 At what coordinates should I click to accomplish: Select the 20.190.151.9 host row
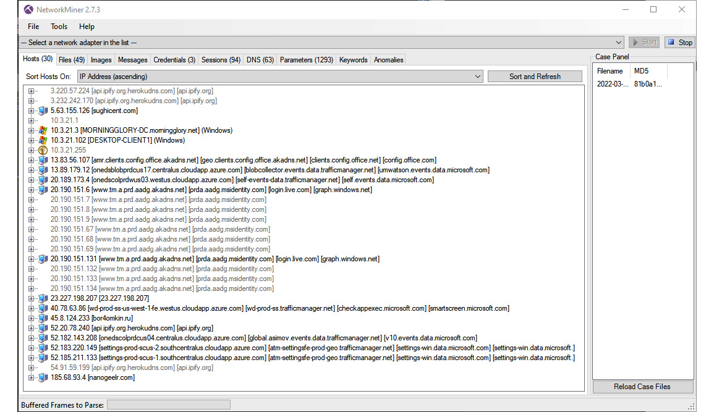point(158,219)
